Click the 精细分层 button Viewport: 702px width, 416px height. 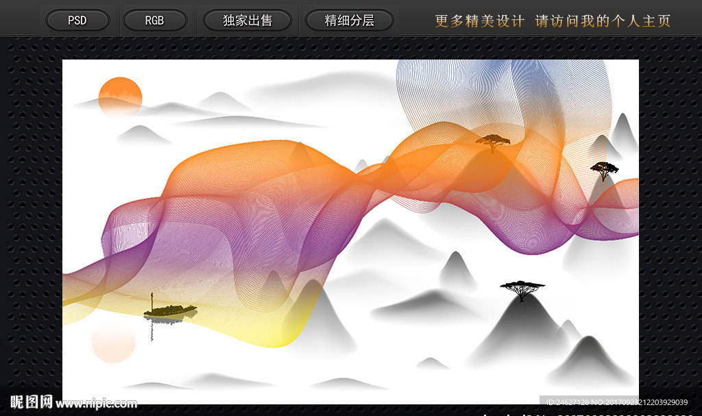point(350,21)
